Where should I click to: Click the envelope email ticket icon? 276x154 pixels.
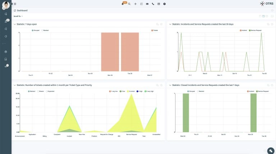[x=147, y=4]
